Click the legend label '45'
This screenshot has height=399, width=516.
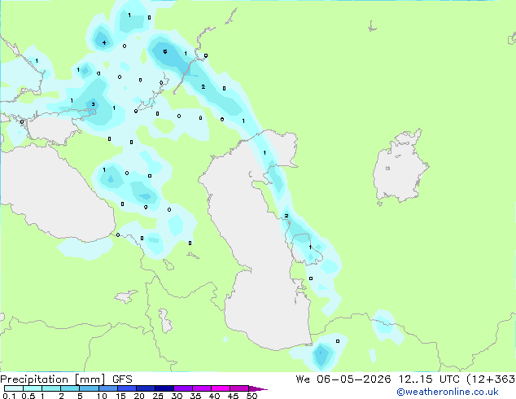[233, 396]
